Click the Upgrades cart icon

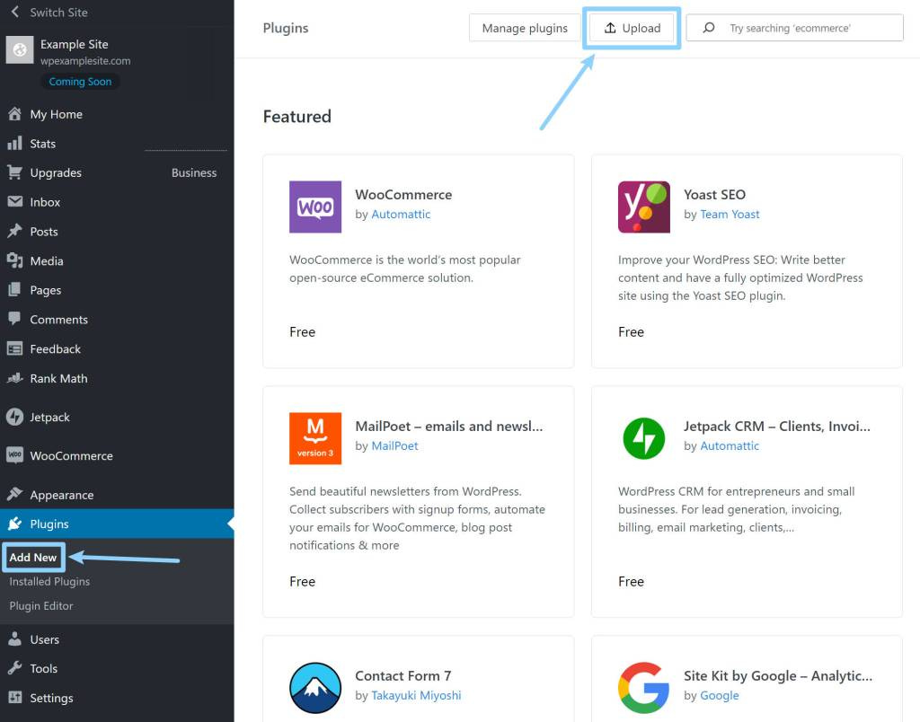pos(14,172)
